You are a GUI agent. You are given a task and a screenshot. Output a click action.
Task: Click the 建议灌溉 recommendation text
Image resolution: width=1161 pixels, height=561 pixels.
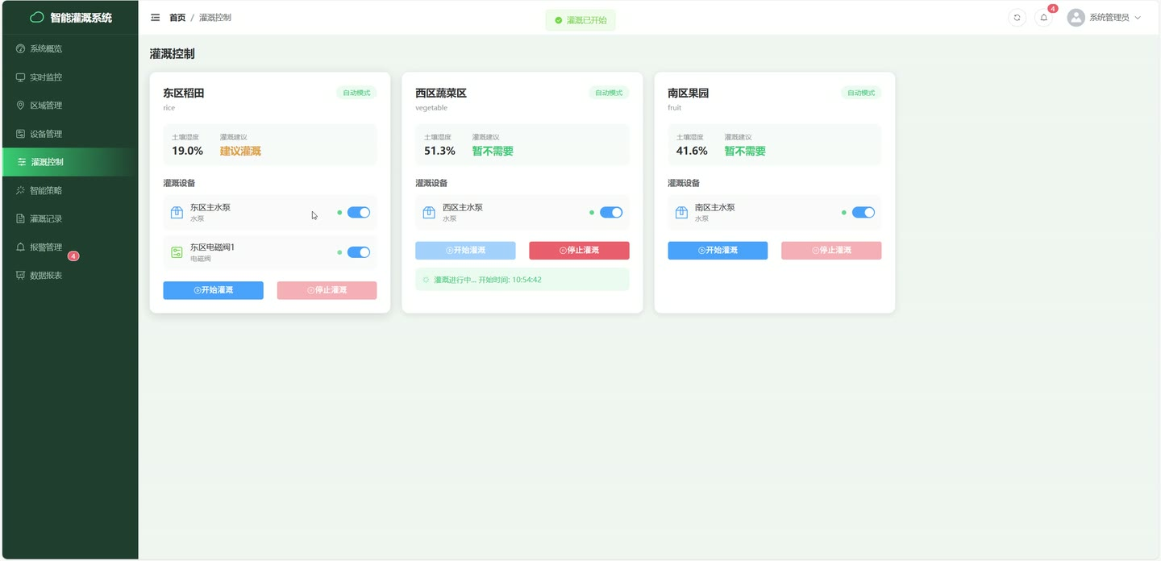pos(240,151)
